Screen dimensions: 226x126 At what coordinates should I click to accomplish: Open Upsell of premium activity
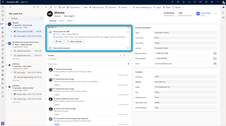[x=28, y=51]
